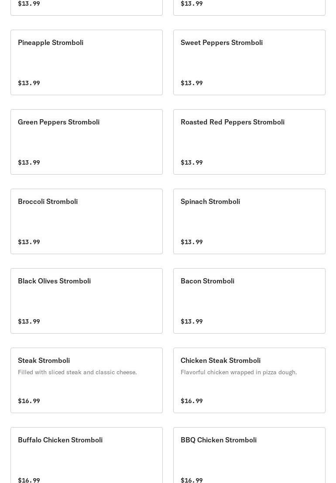Choose the Buffalo Chicken Stromboli item
Image resolution: width=336 pixels, height=483 pixels.
pyautogui.click(x=86, y=455)
